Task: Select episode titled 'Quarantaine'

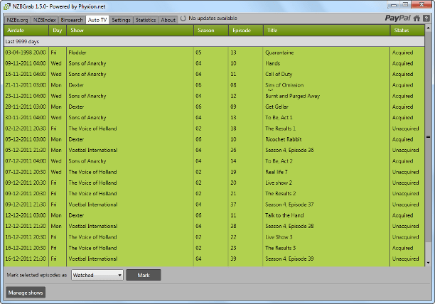Action: point(279,53)
